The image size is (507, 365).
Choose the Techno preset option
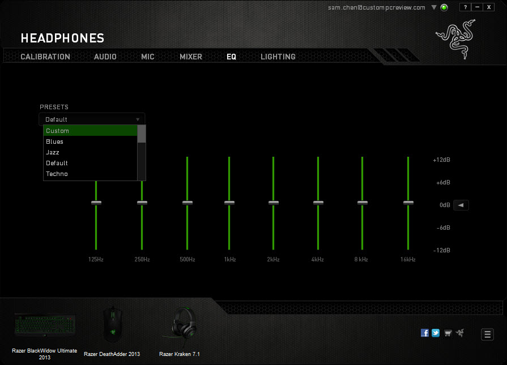90,174
